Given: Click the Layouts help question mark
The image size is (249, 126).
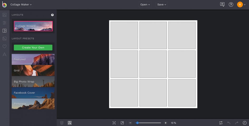Looking at the screenshot, I should tap(52, 15).
